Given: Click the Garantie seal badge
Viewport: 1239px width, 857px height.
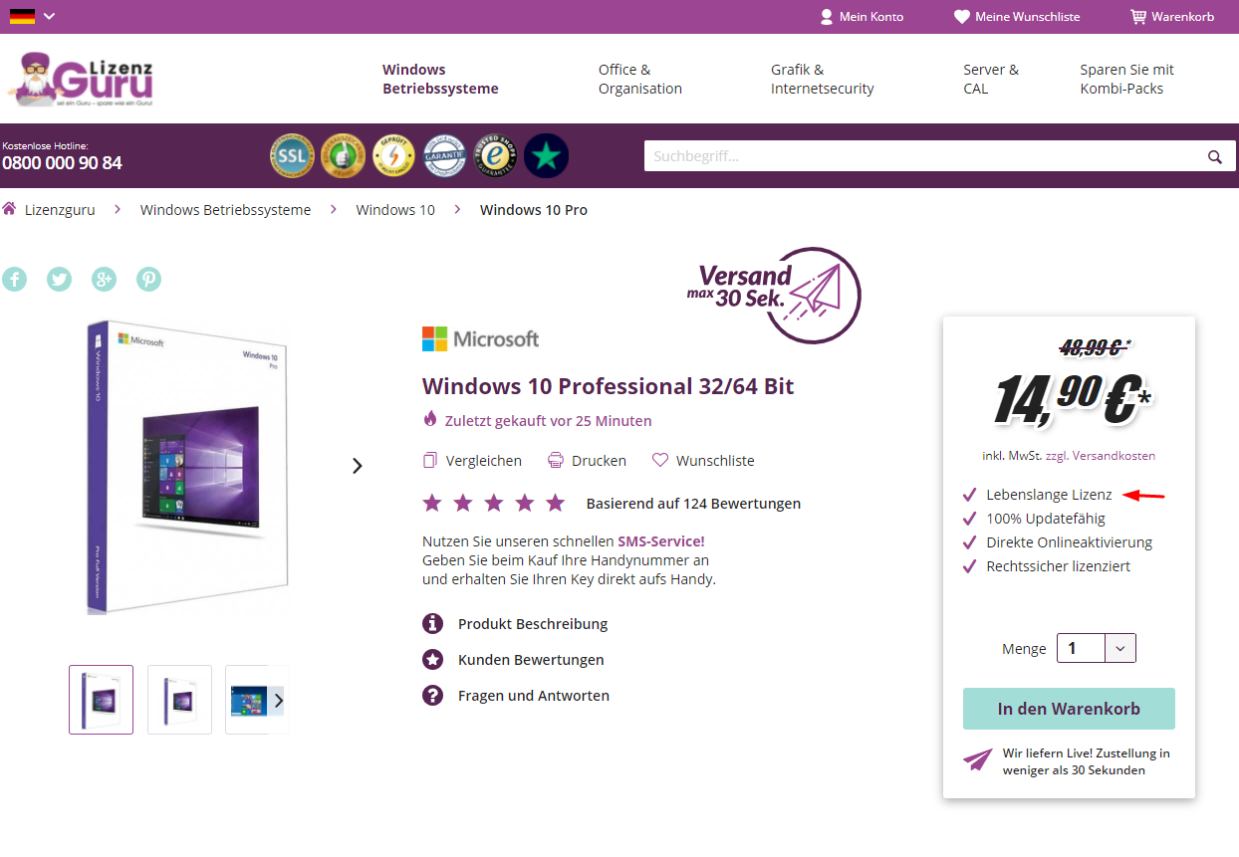Looking at the screenshot, I should (444, 156).
